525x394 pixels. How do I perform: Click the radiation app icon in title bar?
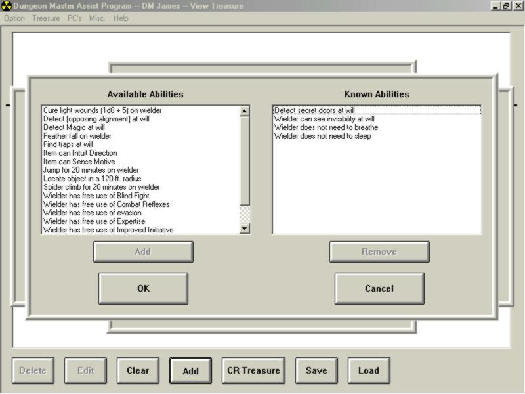(x=7, y=6)
